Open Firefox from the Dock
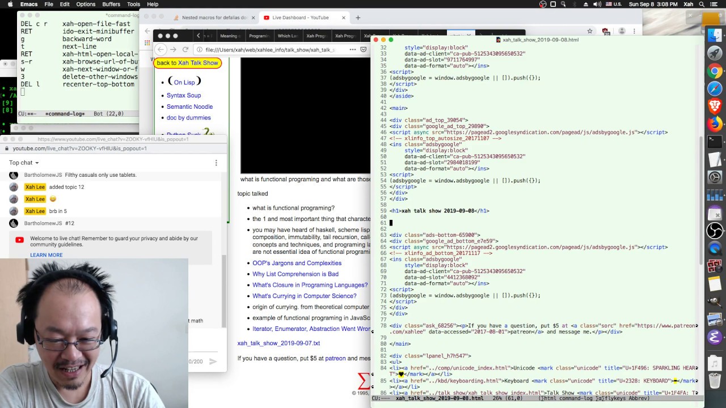Viewport: 726px width, 408px height. point(715,124)
